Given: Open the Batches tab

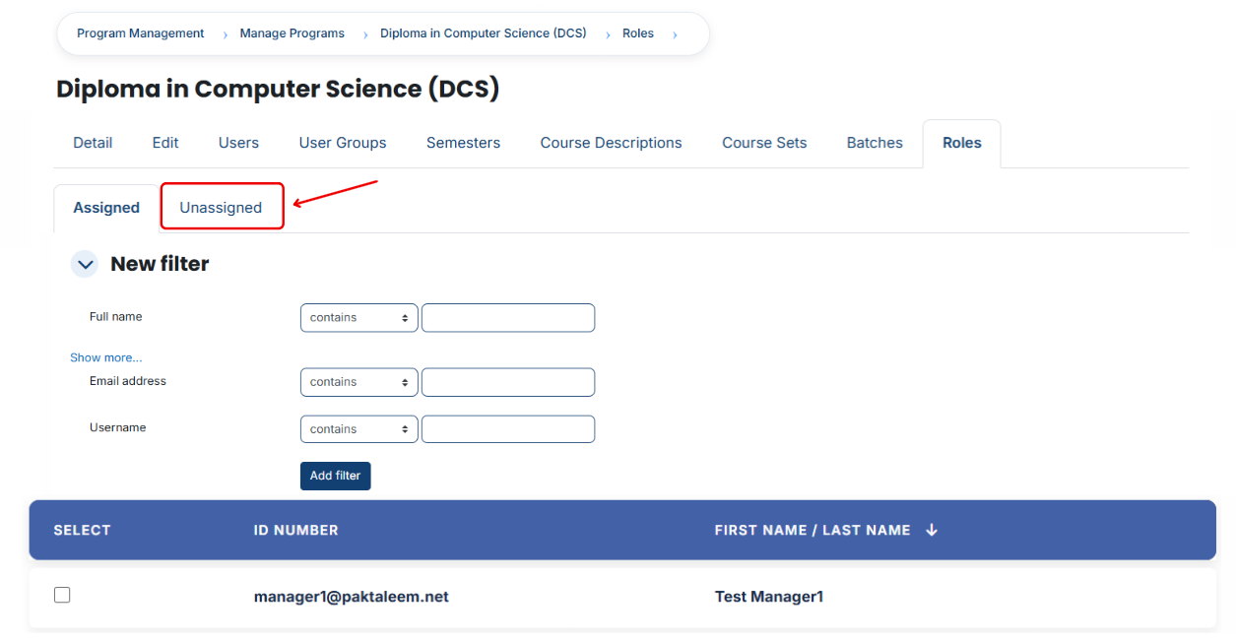Looking at the screenshot, I should 875,143.
